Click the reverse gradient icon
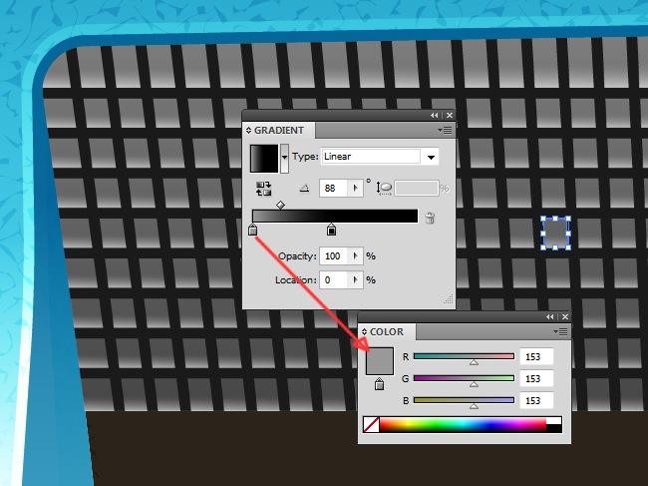The height and width of the screenshot is (486, 648). [263, 189]
